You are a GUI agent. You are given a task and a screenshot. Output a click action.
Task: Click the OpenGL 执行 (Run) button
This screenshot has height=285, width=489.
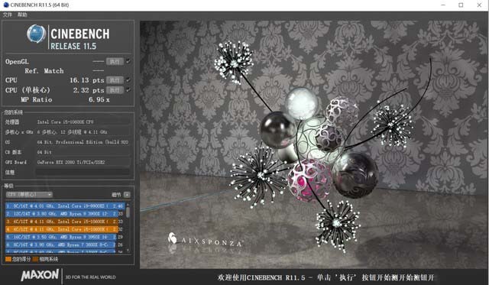click(115, 61)
